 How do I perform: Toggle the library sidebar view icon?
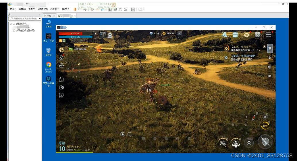(x=110, y=9)
